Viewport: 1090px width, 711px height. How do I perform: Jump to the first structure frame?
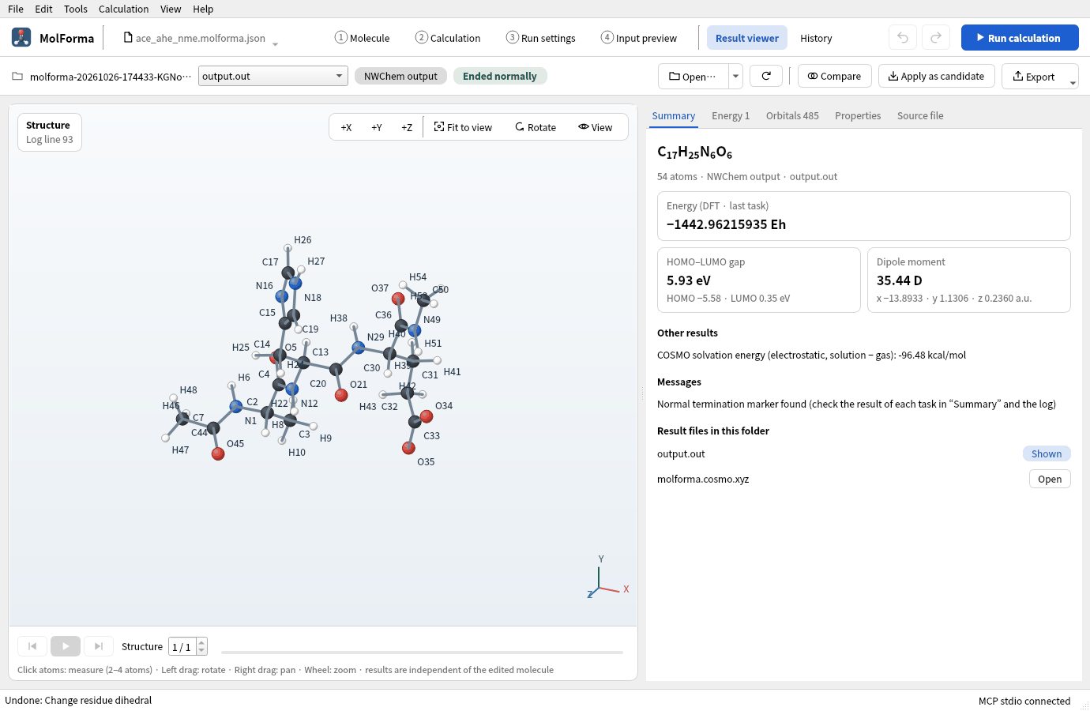pyautogui.click(x=32, y=646)
